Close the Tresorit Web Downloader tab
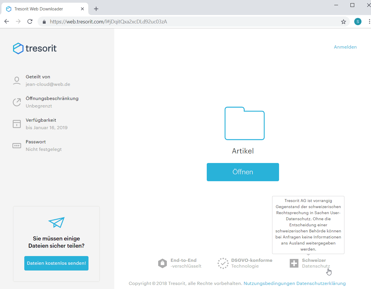Viewport: 371px width, 289px height. tap(82, 9)
